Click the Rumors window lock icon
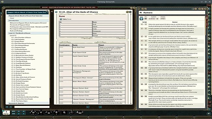Image resolution: width=212 pixels, height=119 pixels. click(193, 9)
